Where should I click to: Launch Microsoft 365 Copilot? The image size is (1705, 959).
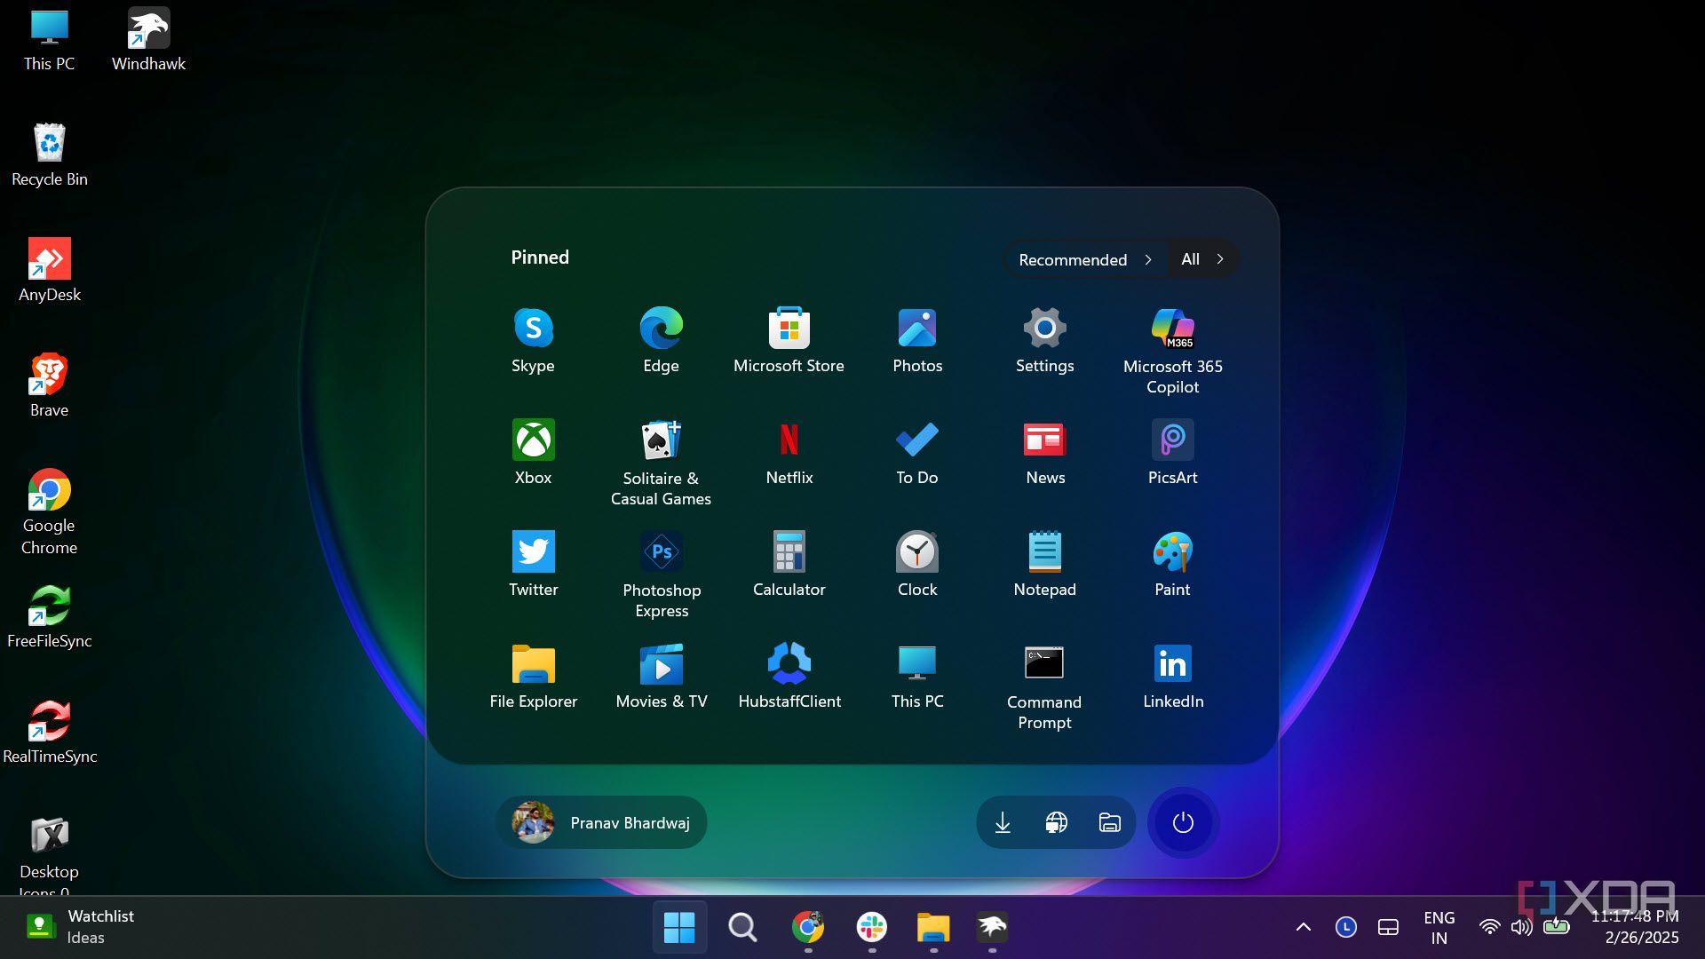click(x=1172, y=352)
